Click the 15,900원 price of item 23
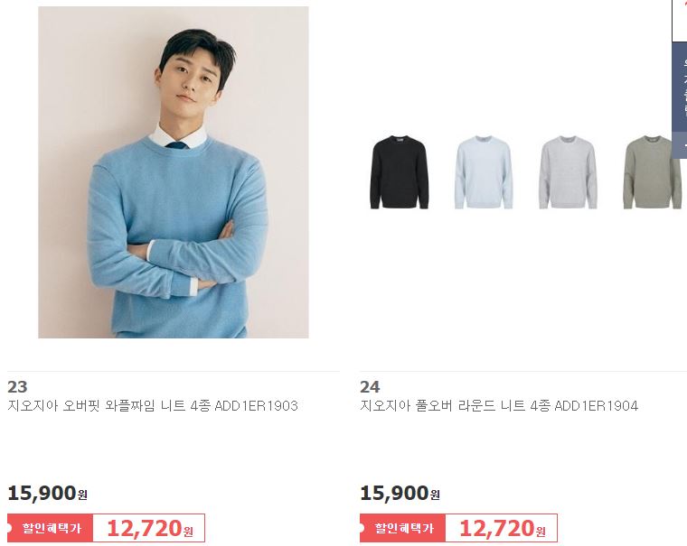Image resolution: width=687 pixels, height=546 pixels. click(47, 493)
